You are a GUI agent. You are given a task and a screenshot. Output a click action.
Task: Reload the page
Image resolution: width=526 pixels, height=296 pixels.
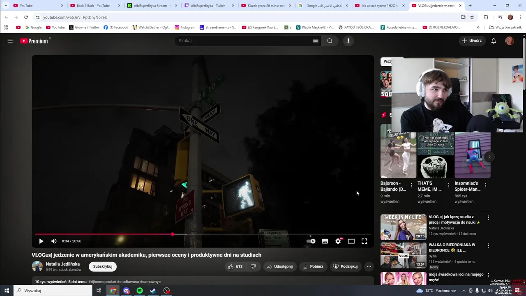pos(26,17)
